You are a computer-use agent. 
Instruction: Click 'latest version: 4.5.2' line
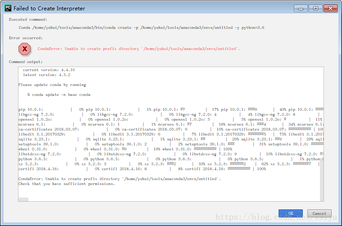click(47, 75)
